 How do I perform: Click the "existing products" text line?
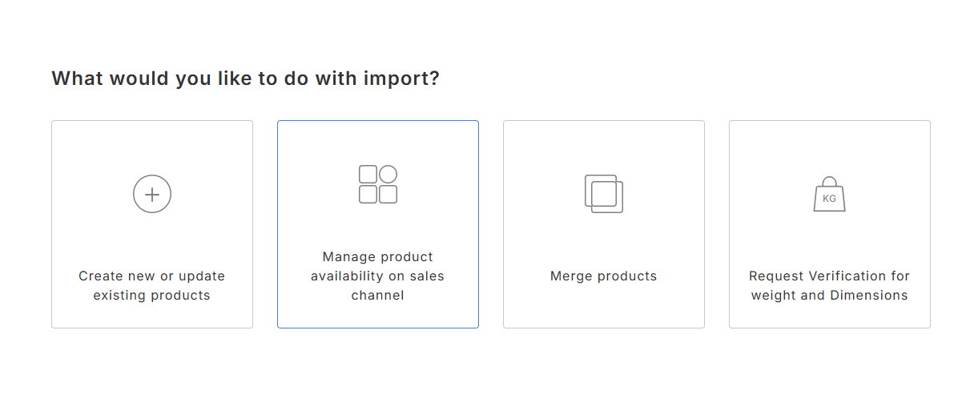pos(152,295)
